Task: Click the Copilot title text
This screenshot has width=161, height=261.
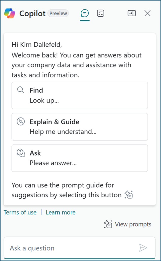Action: (32, 14)
